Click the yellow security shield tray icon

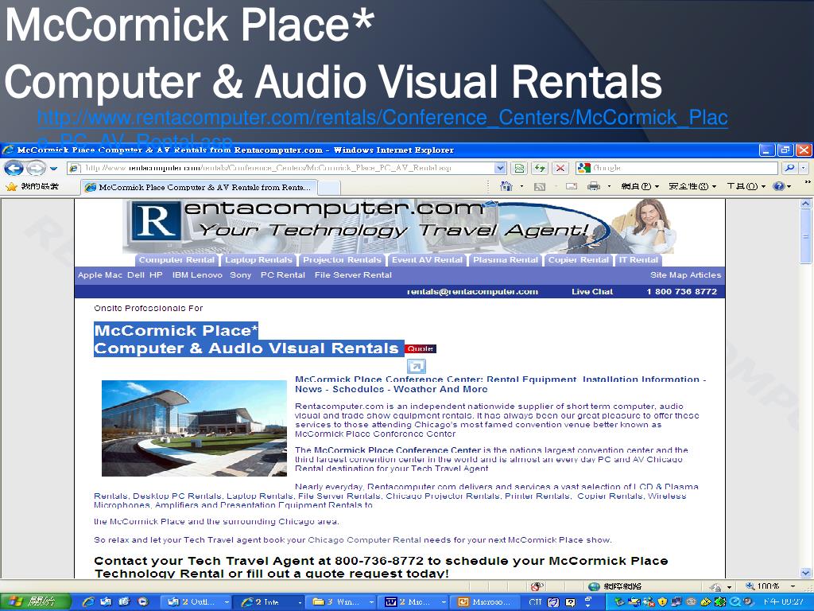click(662, 601)
